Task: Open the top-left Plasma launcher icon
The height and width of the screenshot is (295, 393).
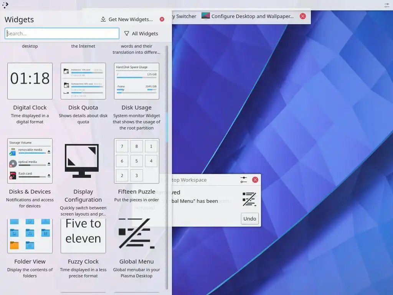Action: click(5, 5)
